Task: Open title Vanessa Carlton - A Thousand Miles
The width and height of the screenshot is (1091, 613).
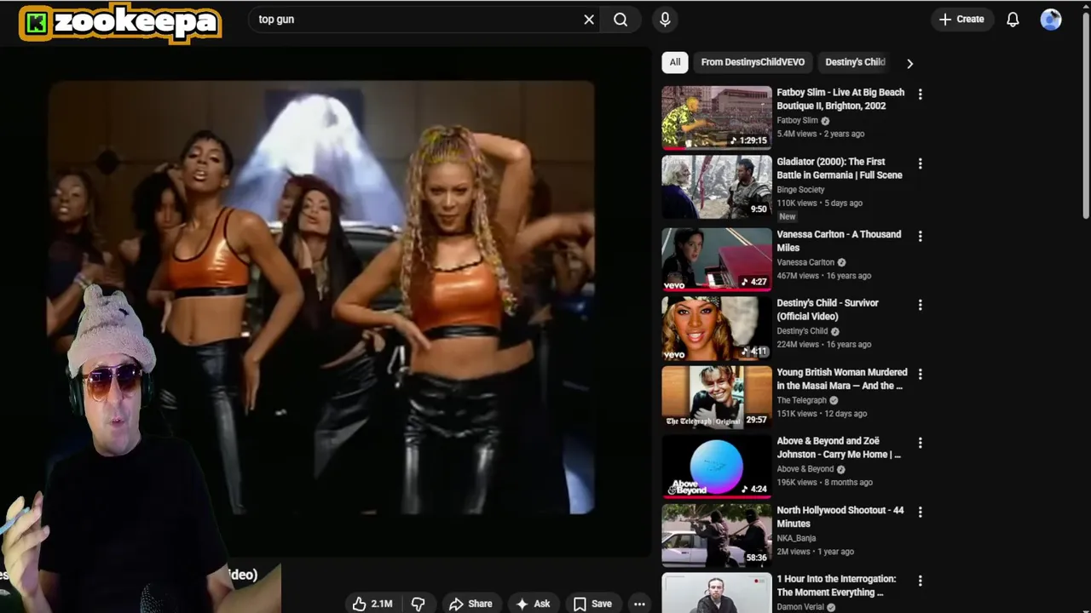Action: [839, 241]
